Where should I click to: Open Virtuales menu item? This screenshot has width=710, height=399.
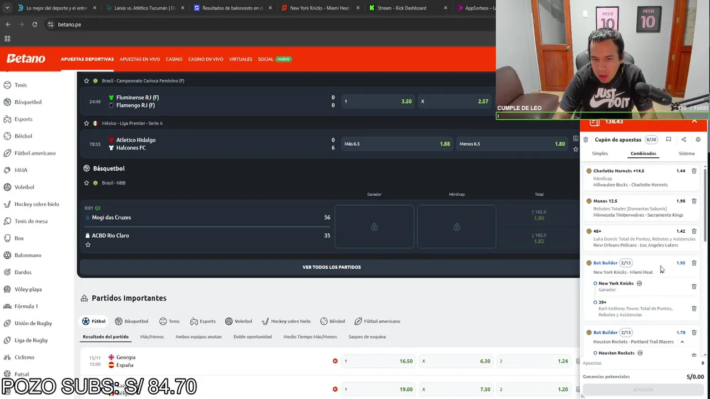tap(241, 59)
